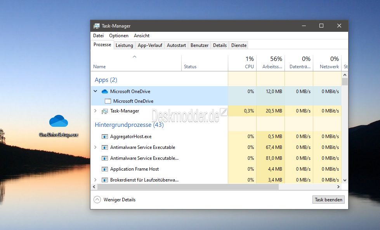Click the 3,4 MB memory value
This screenshot has height=230, width=380.
(275, 180)
